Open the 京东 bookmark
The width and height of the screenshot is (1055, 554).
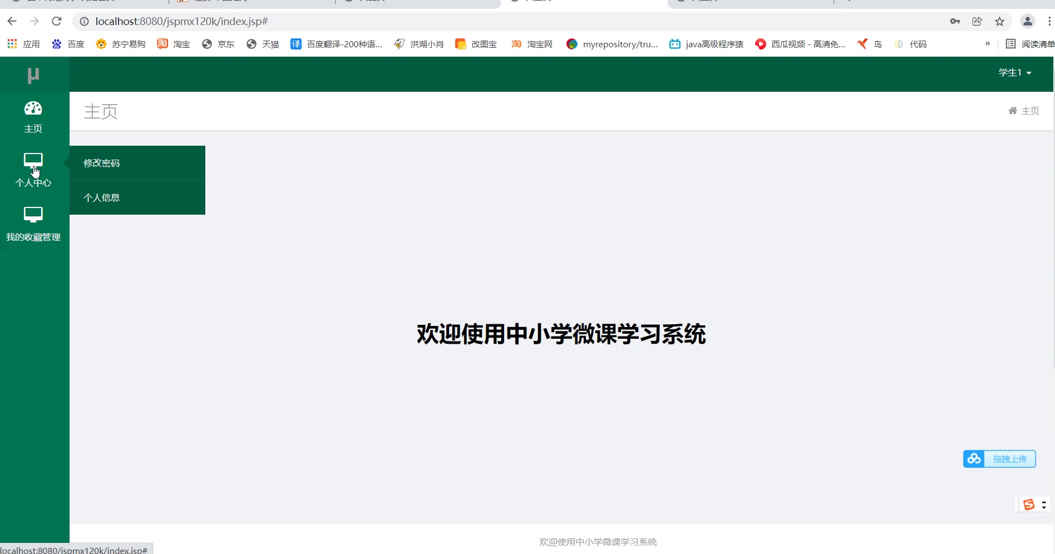coord(218,44)
